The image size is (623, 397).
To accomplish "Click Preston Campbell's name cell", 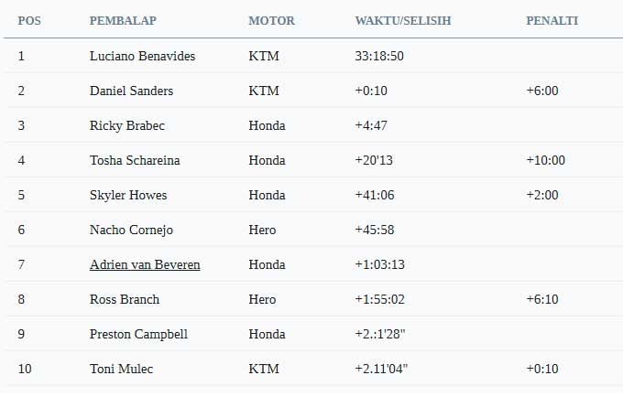I will tap(138, 334).
